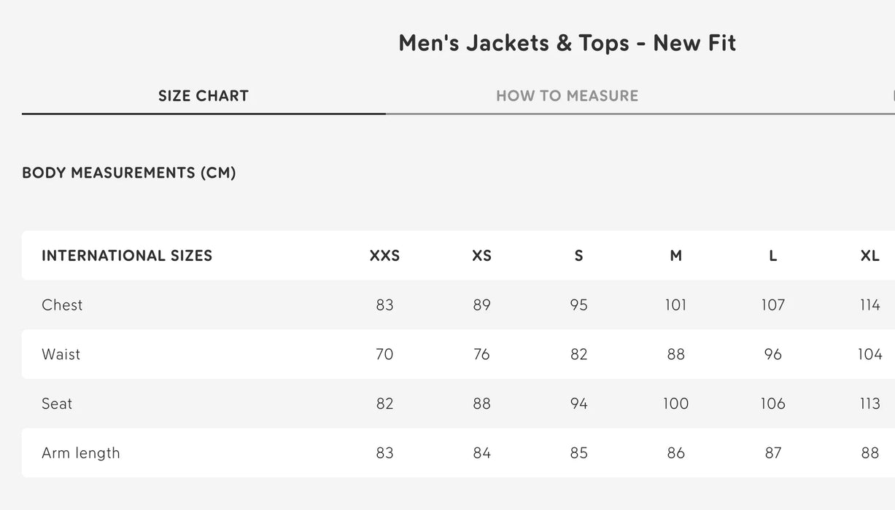Select the INTERNATIONAL SIZES header cell
Viewport: 895px width, 510px height.
[127, 256]
